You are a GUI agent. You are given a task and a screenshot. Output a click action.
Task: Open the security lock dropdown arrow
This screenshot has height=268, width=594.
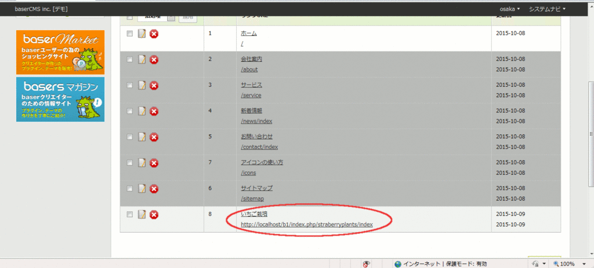pyautogui.click(x=544, y=264)
